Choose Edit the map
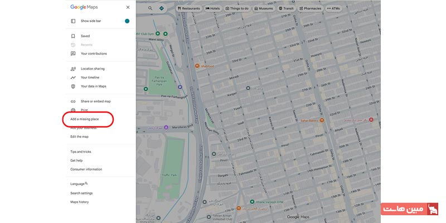Screen dimensions: 446x223 tap(79, 137)
